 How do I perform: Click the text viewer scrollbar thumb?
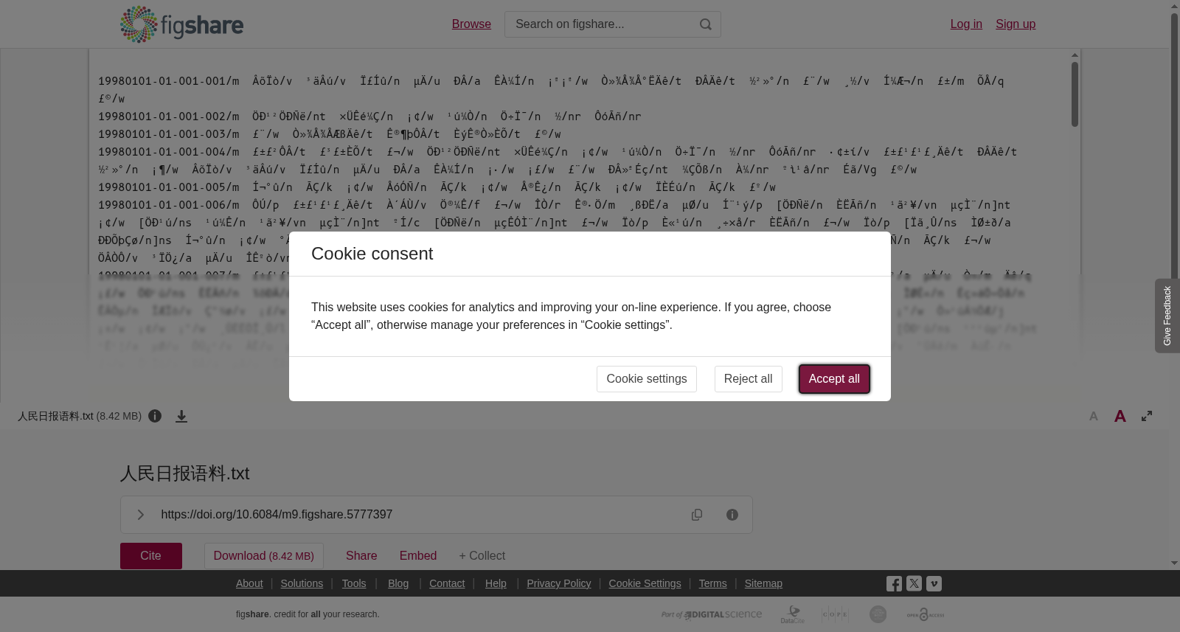click(x=1075, y=94)
